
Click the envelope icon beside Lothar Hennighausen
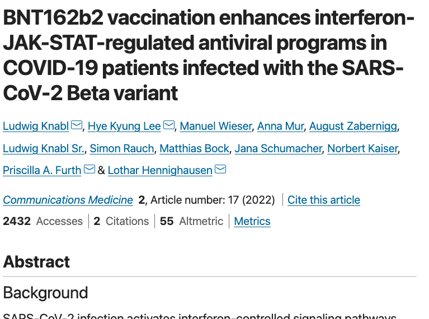coord(220,169)
